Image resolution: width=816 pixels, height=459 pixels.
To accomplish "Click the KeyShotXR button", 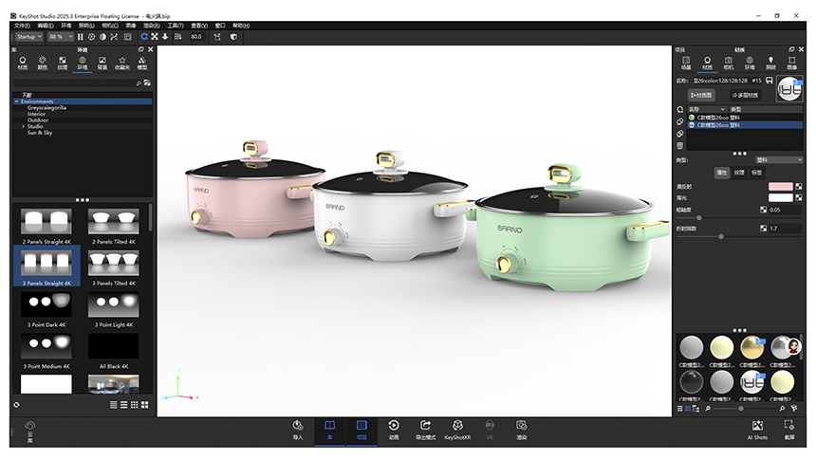I will (x=457, y=431).
